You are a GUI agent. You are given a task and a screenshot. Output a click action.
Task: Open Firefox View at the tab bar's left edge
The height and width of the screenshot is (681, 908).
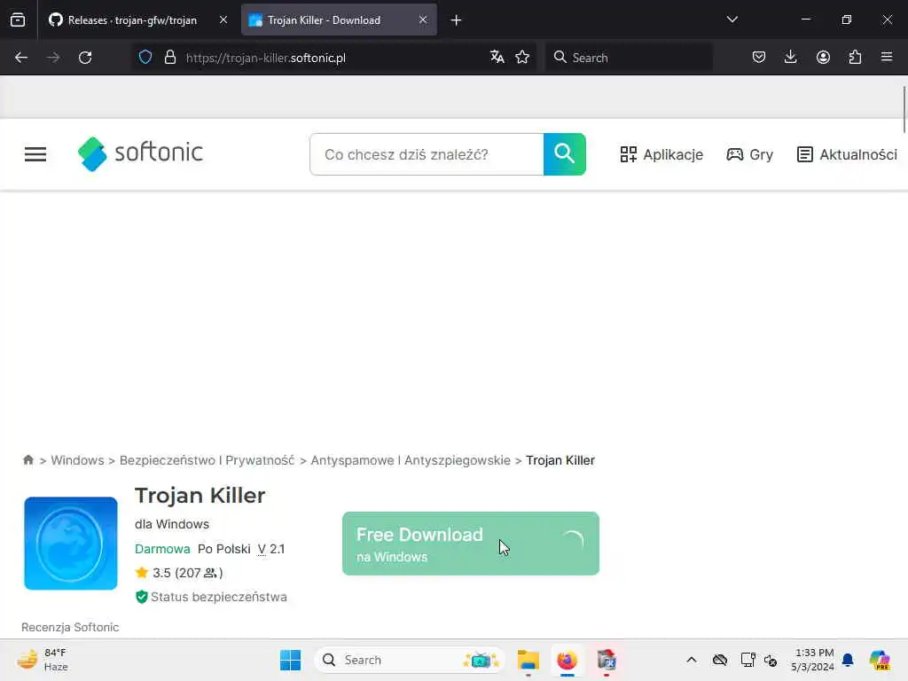click(18, 20)
